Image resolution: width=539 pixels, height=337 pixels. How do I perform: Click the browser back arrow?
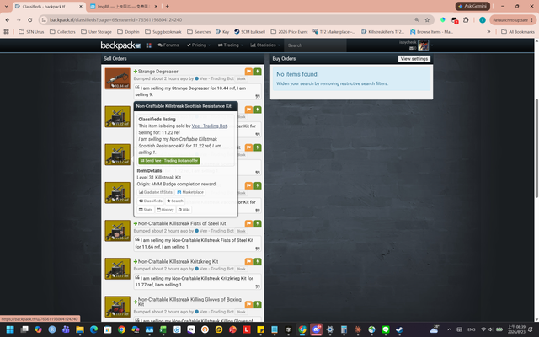click(x=8, y=20)
